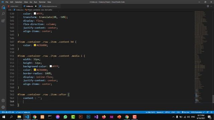Viewport: 214px width, 120px height.
Task: Open the Help menu
Action: 49,2
